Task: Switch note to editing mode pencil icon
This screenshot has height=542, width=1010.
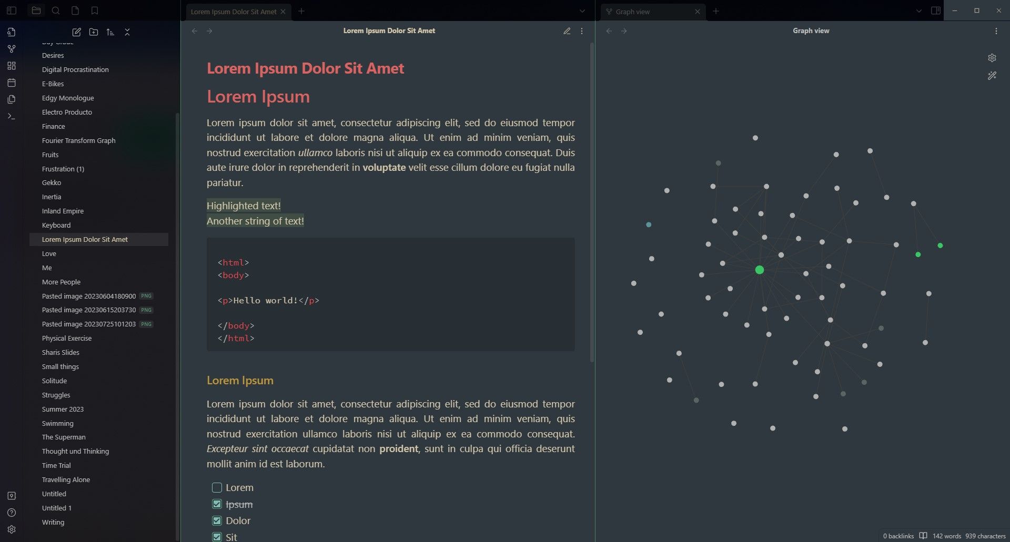Action: (567, 31)
